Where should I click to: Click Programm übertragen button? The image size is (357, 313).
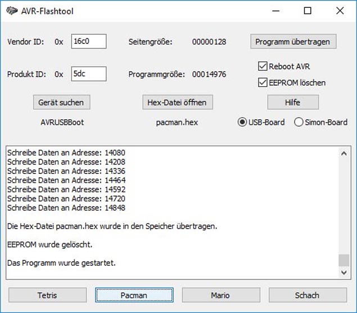click(293, 42)
